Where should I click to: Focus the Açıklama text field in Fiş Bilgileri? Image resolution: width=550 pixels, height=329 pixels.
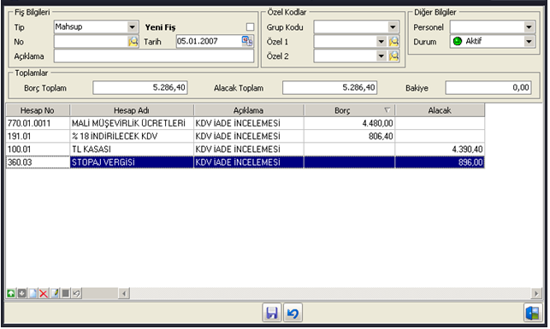coord(154,56)
